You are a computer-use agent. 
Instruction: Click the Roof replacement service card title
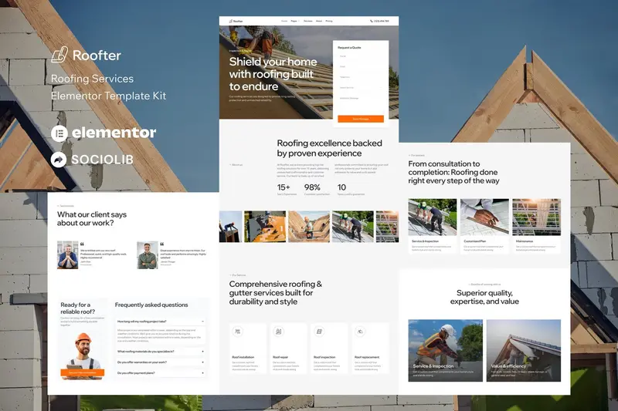(367, 357)
